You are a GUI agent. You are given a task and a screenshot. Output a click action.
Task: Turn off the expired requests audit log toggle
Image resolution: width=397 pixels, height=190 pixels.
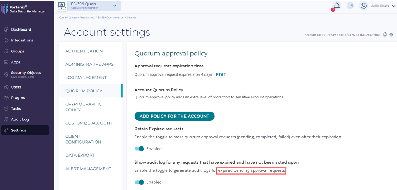point(139,182)
